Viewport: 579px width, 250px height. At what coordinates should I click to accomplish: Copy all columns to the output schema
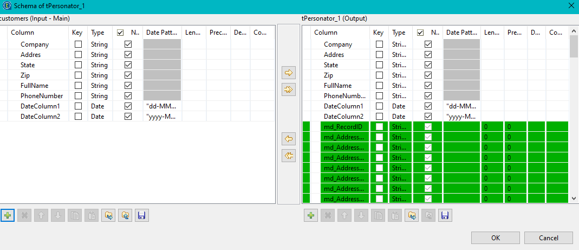point(289,89)
